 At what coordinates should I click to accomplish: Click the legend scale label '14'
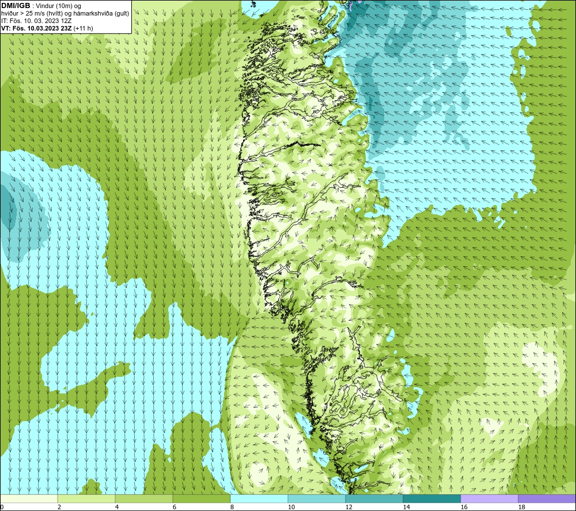pos(407,508)
